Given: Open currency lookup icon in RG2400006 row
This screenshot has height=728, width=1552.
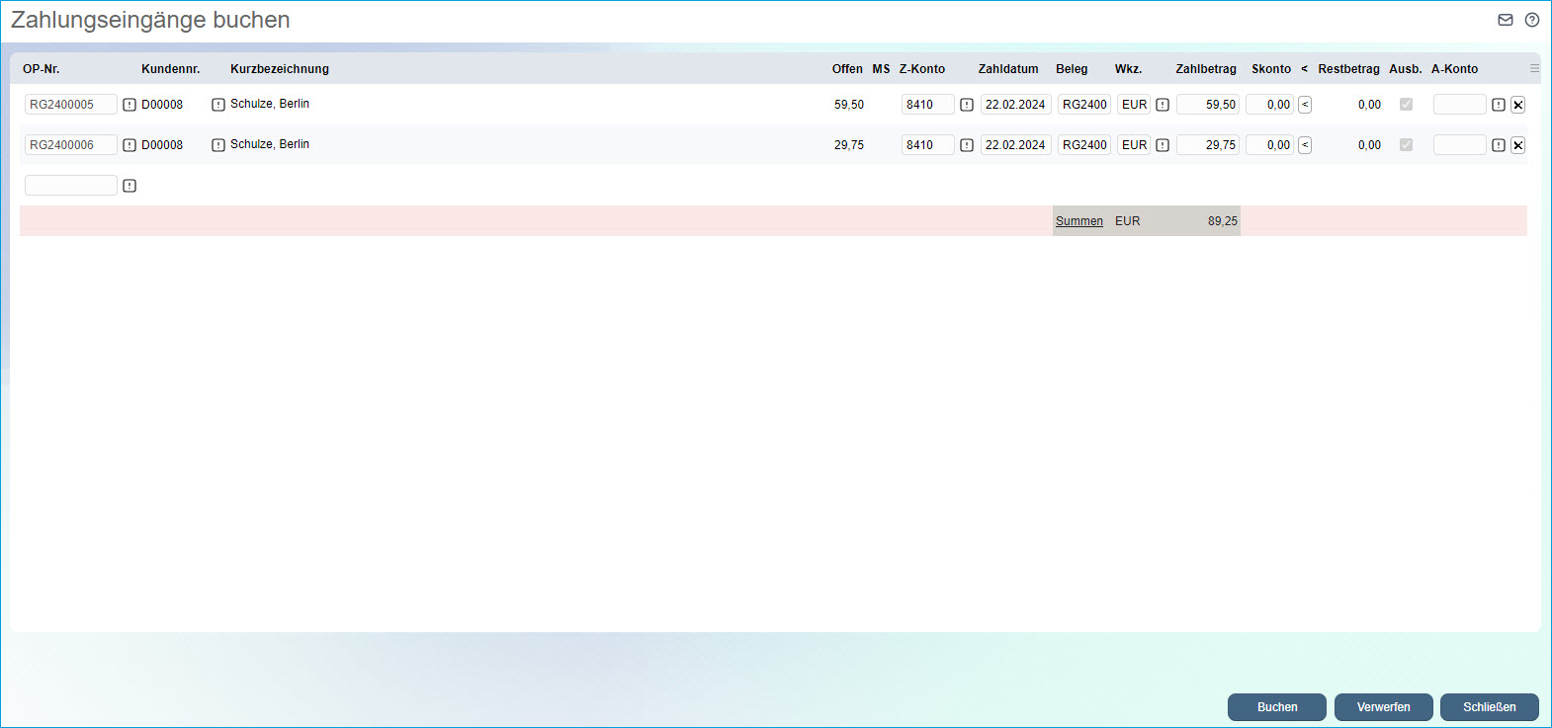Looking at the screenshot, I should pos(1163,145).
